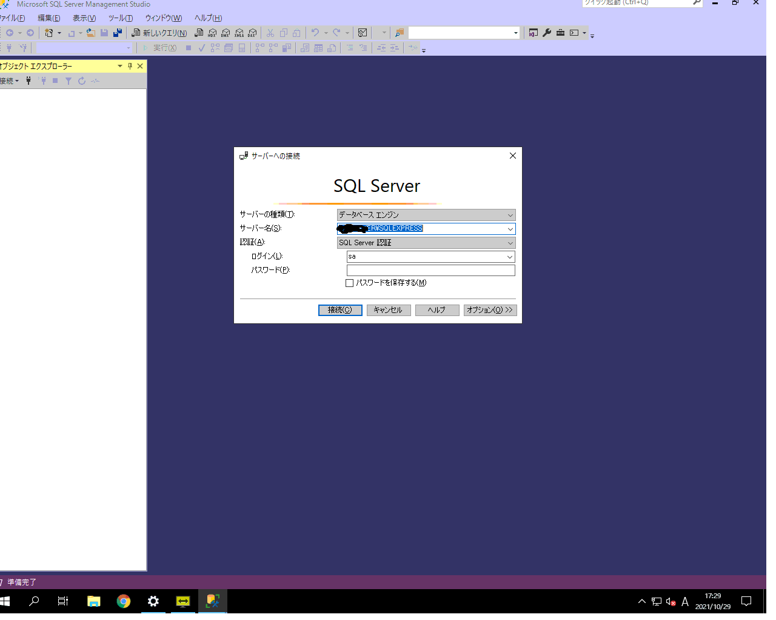The image size is (776, 620).
Task: Click Connect plug icon in Object Explorer
Action: click(x=28, y=81)
